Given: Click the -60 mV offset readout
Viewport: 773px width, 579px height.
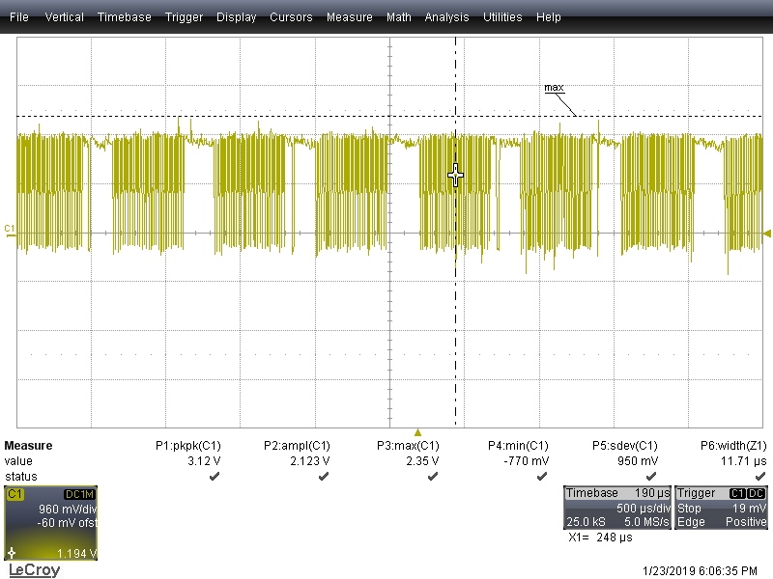Looking at the screenshot, I should [x=67, y=522].
